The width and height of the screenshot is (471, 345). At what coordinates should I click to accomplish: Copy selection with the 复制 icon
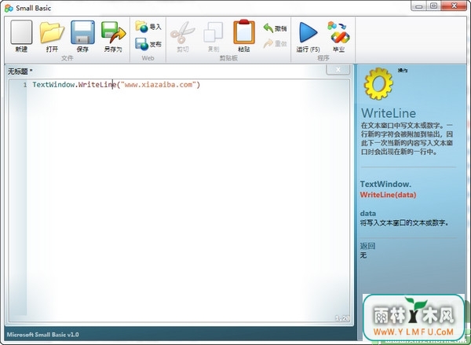pos(214,36)
